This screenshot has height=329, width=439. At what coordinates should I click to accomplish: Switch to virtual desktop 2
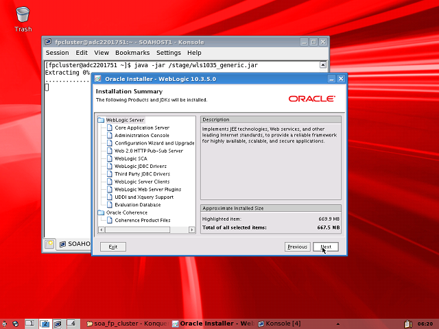(x=44, y=324)
